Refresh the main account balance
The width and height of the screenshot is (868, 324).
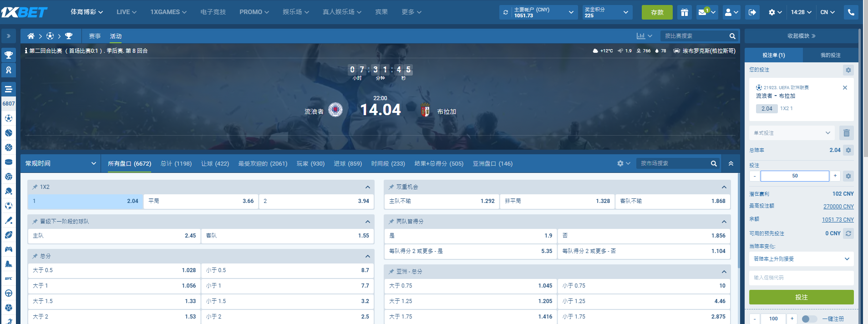pos(506,12)
